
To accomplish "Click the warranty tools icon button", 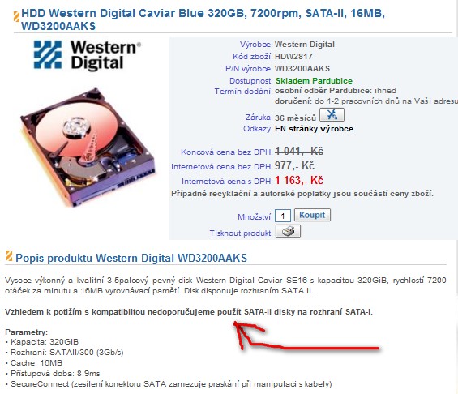I will click(x=332, y=114).
